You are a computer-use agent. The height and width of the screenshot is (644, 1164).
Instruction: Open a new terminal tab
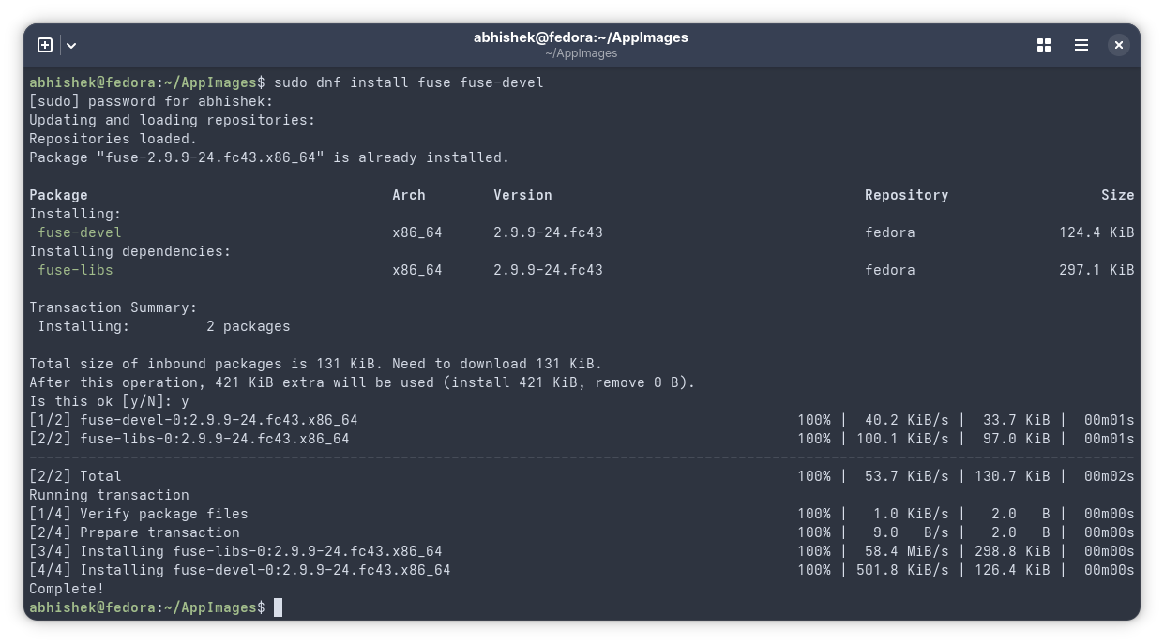click(x=44, y=44)
